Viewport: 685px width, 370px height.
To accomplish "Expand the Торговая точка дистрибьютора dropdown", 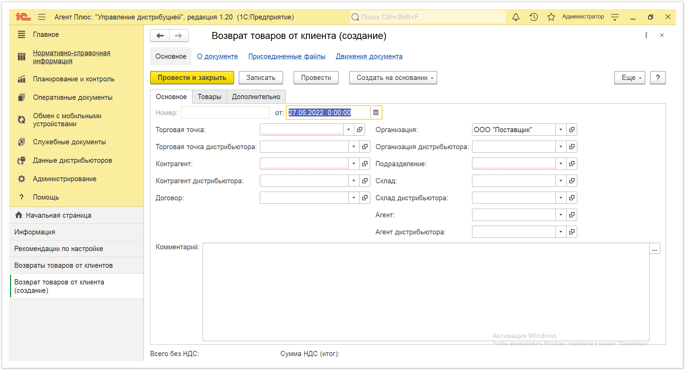I will 354,147.
